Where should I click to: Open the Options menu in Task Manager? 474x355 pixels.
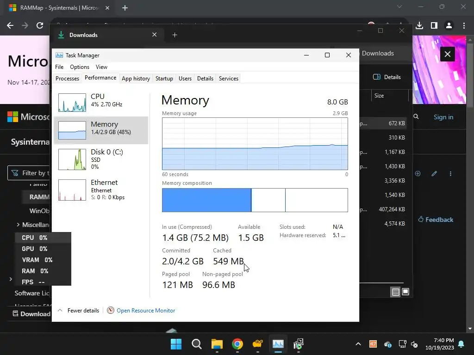(x=80, y=67)
